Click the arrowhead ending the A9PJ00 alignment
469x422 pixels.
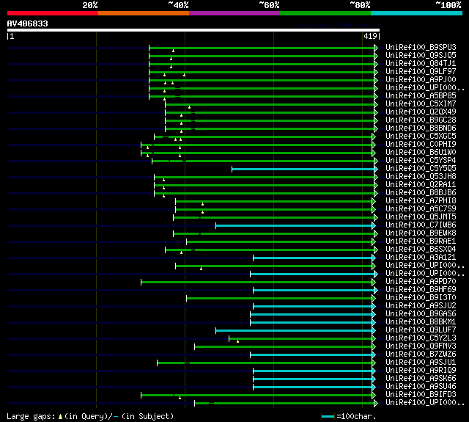point(376,80)
